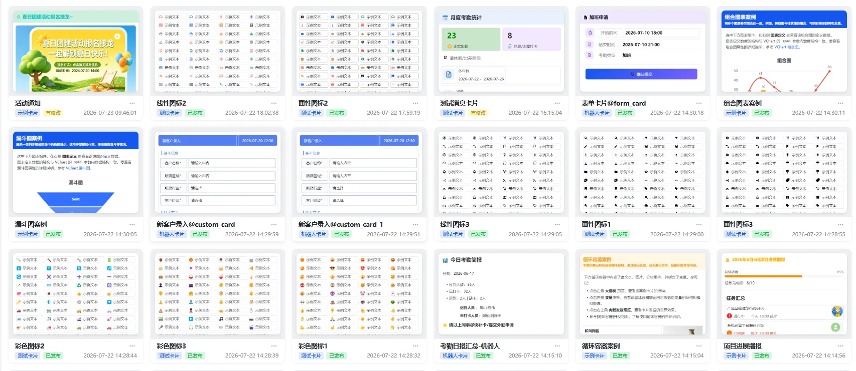This screenshot has height=371, width=856.
Task: Open the 活动通知 card thumbnail
Action: pyautogui.click(x=76, y=52)
